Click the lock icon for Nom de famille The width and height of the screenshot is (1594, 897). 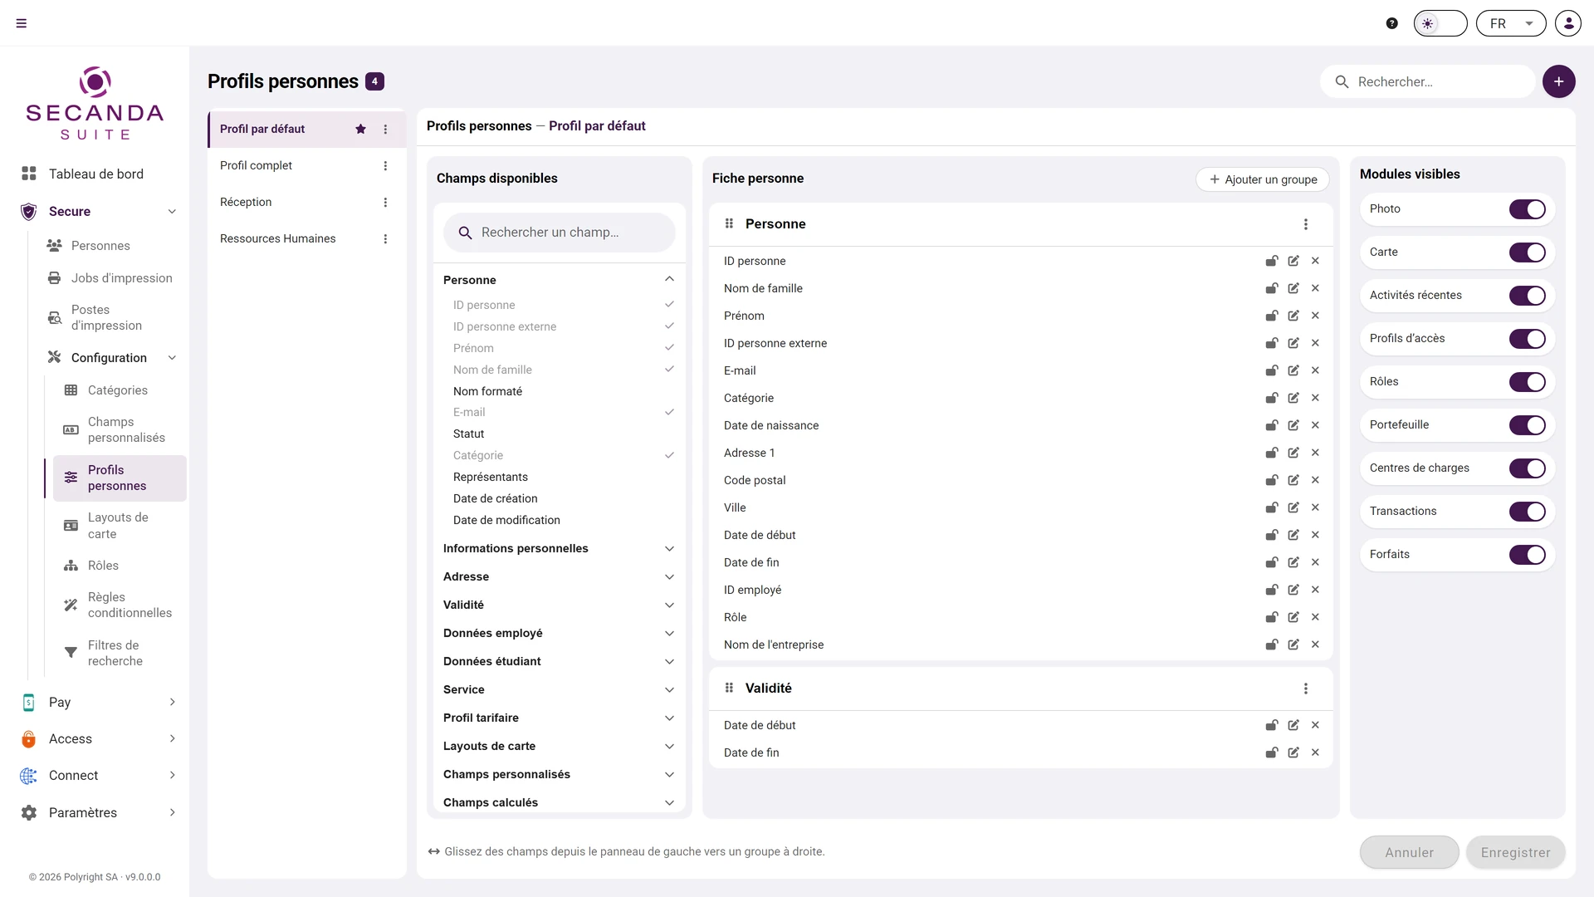pyautogui.click(x=1271, y=288)
